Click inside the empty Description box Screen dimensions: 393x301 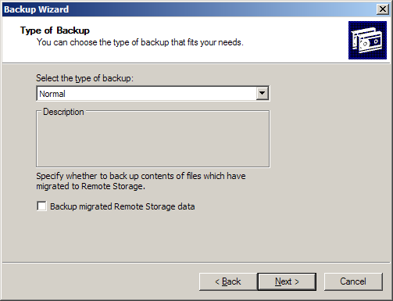(x=153, y=141)
